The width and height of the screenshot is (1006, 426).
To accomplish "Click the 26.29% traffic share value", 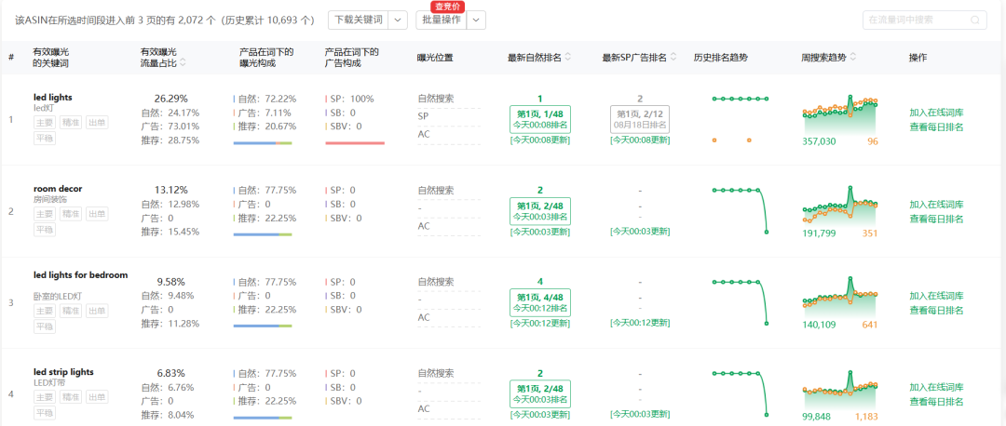I will (x=170, y=99).
